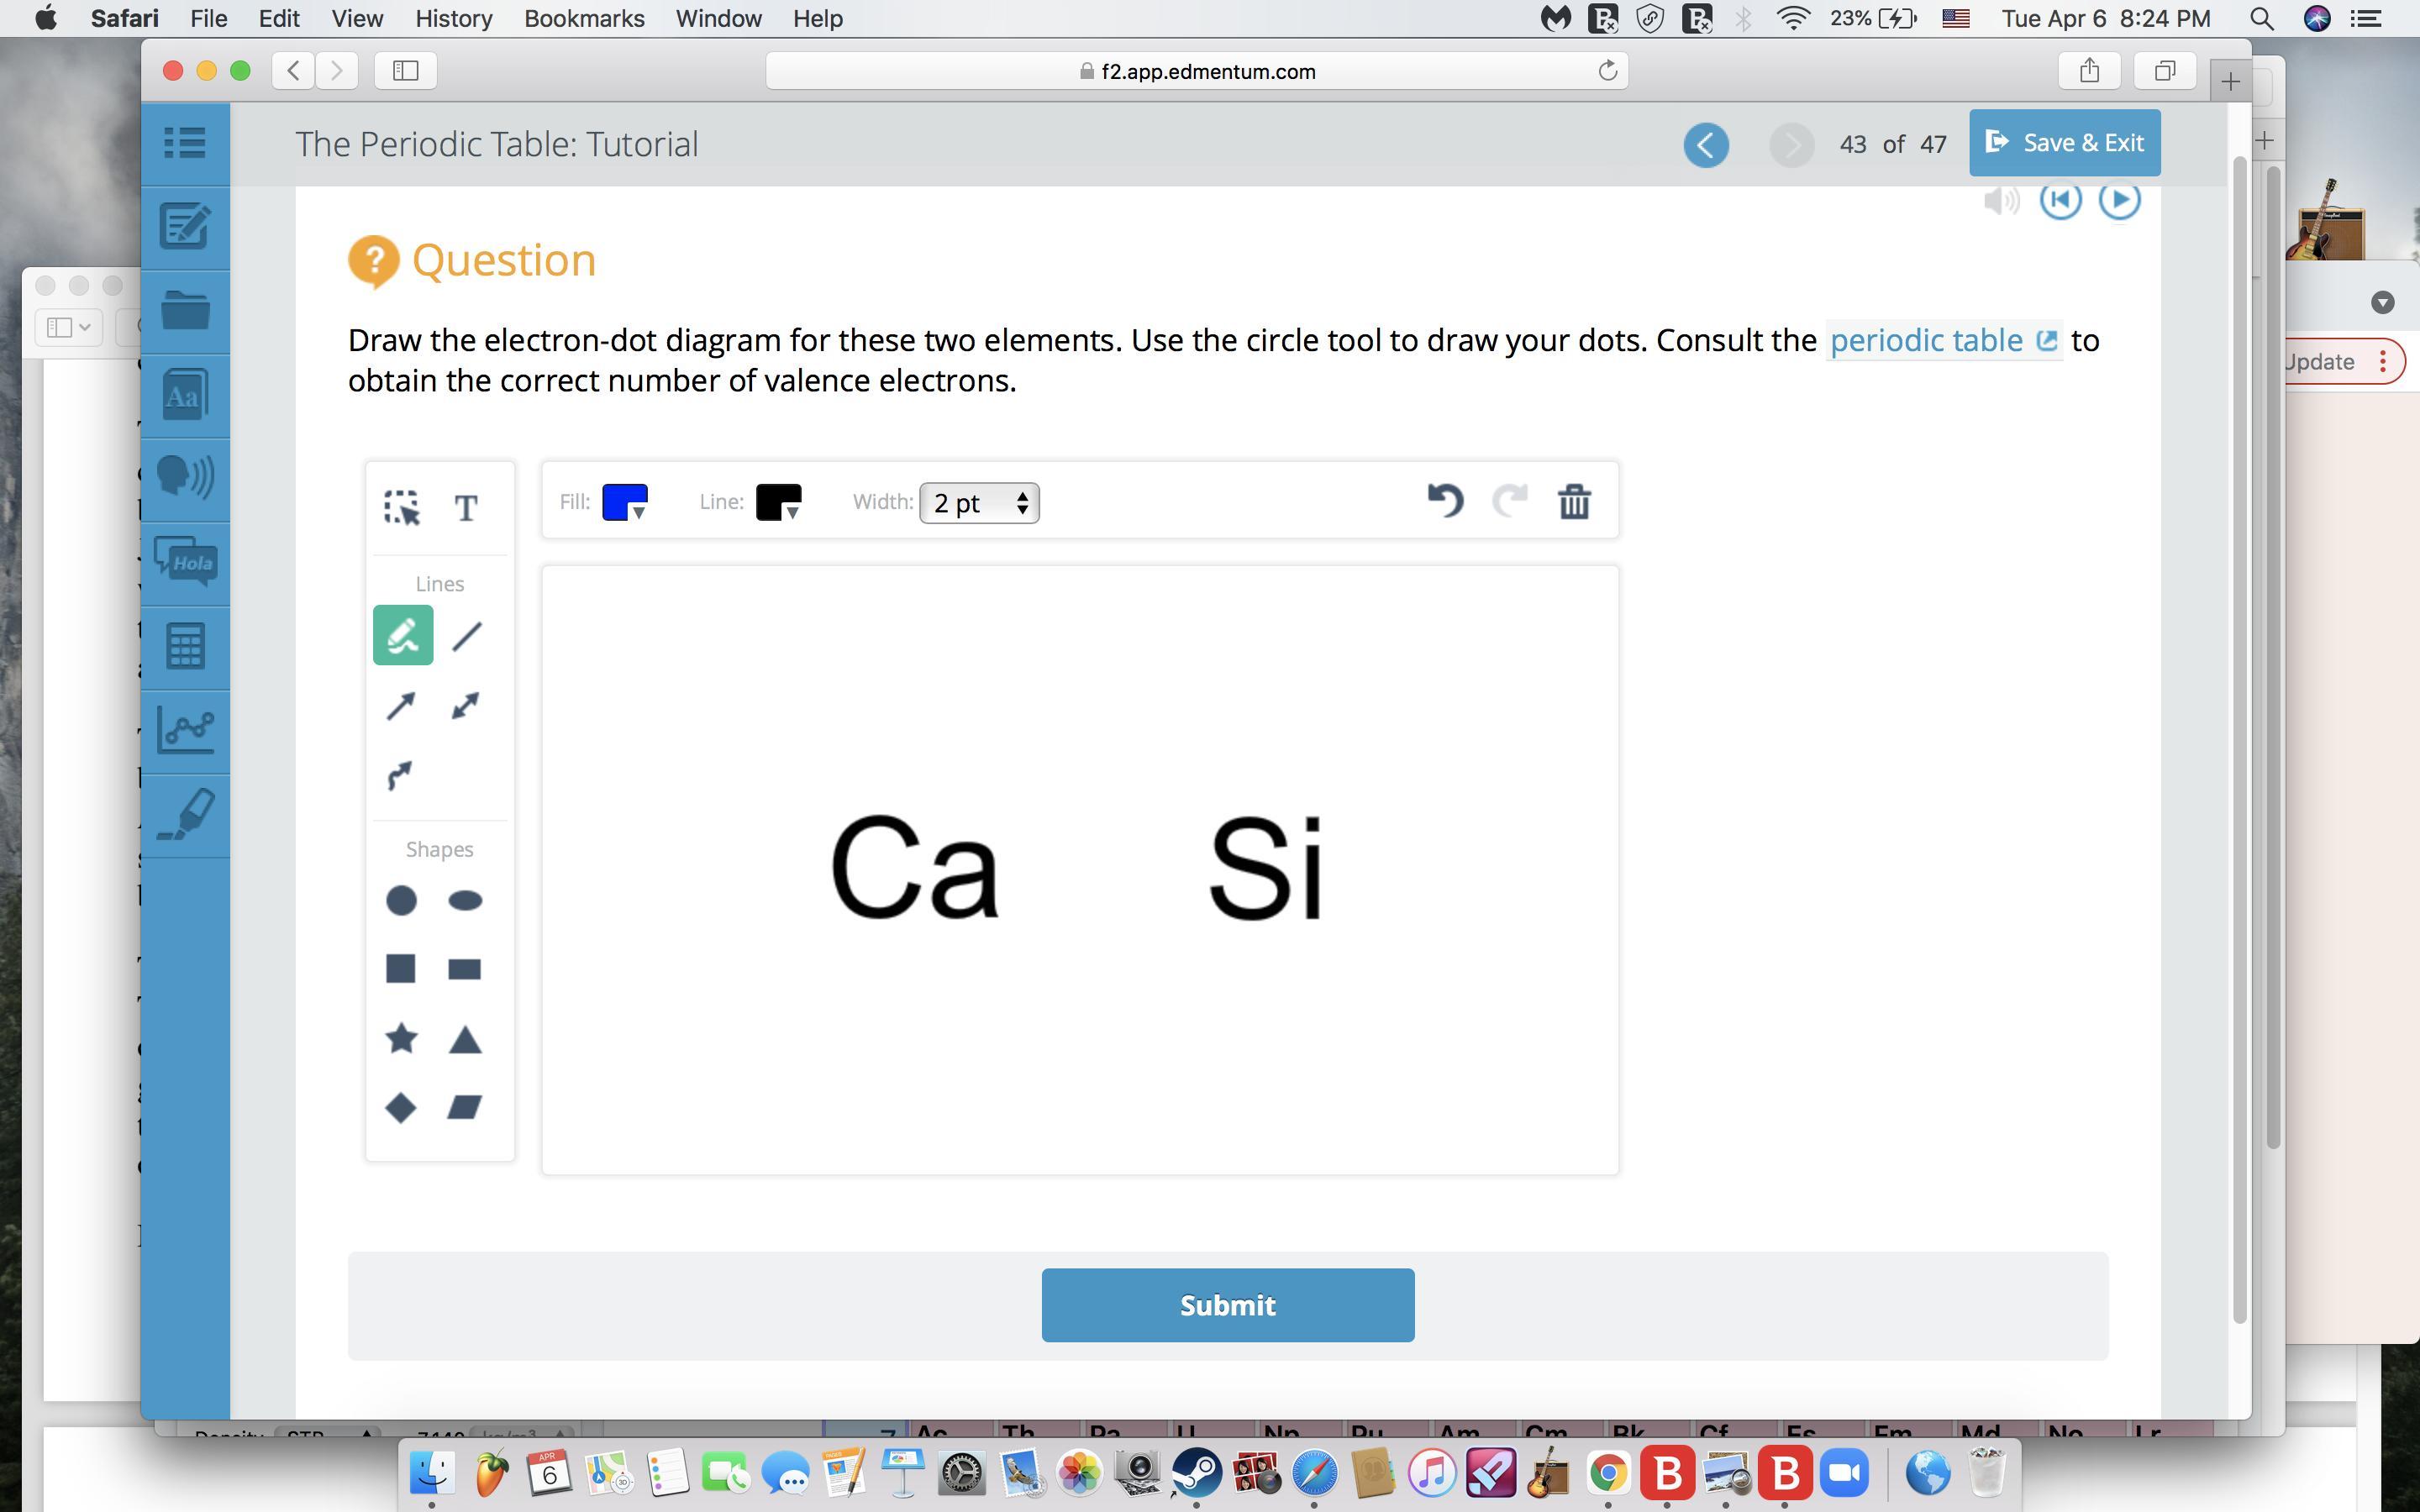The image size is (2420, 1512).
Task: Select the circle shape tool
Action: pos(401,900)
